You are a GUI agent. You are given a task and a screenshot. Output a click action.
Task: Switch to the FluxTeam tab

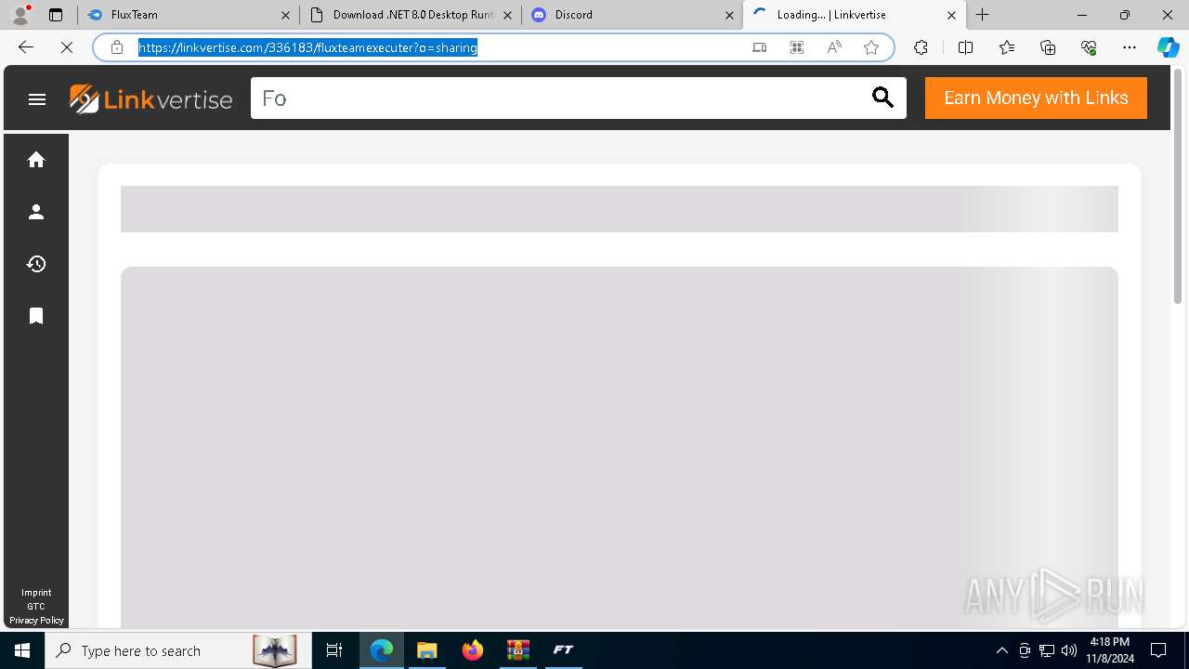(189, 15)
